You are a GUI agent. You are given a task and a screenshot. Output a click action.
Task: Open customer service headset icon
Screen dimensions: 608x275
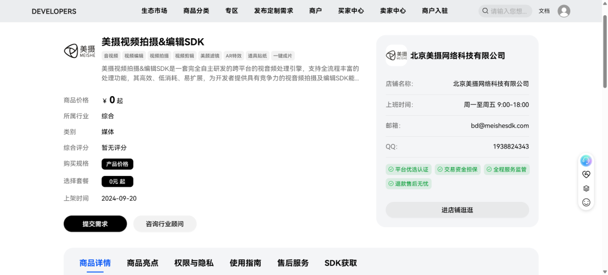[586, 160]
